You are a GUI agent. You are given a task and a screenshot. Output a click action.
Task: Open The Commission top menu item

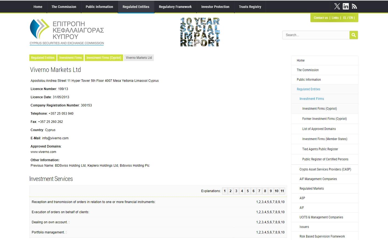tap(64, 7)
